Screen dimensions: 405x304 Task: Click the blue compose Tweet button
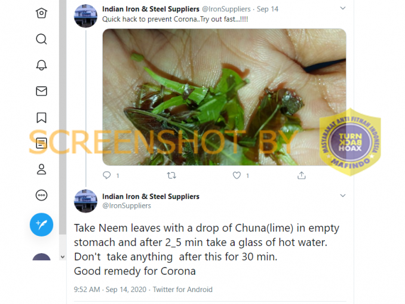[x=41, y=225]
